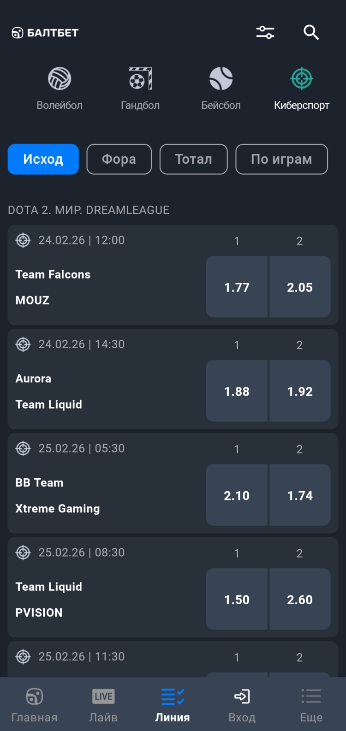This screenshot has height=731, width=346.
Task: Pick Team Liquid odds 1.92
Action: (300, 391)
